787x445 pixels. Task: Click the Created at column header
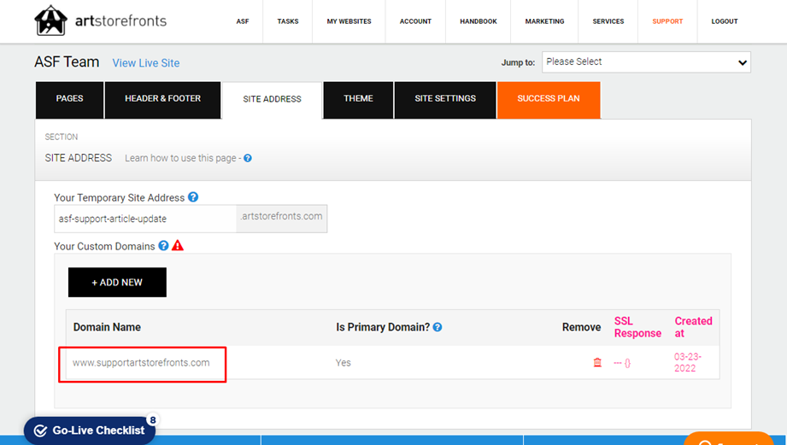(x=693, y=327)
